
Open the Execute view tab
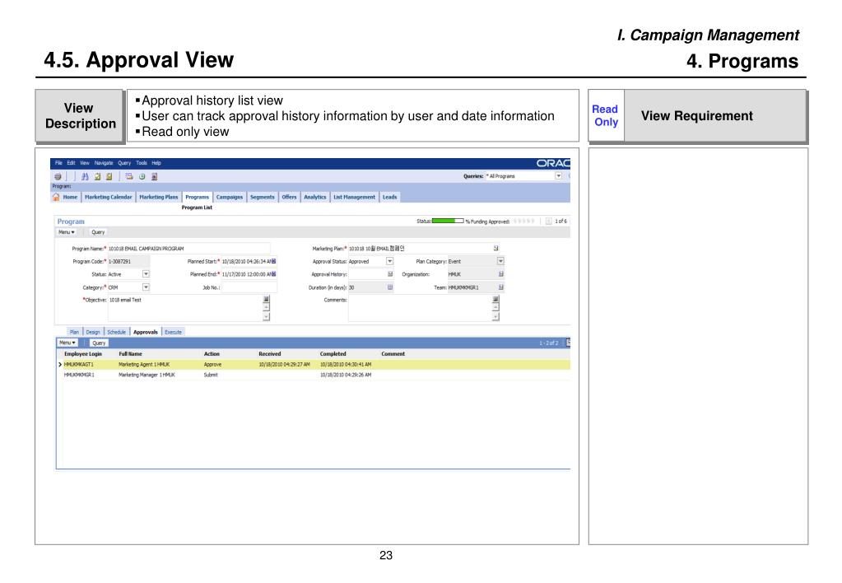click(173, 332)
